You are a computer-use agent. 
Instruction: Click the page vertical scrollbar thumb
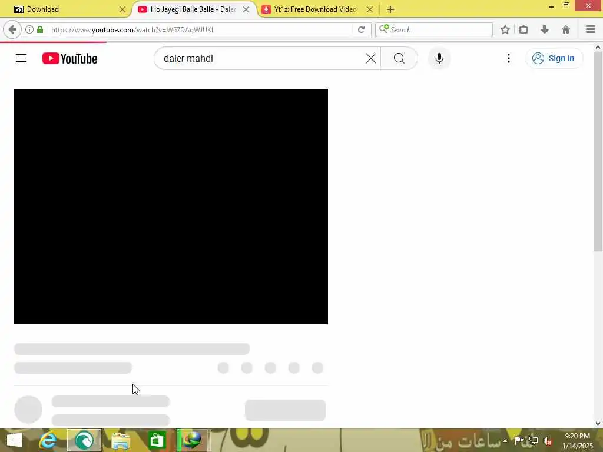pos(598,151)
